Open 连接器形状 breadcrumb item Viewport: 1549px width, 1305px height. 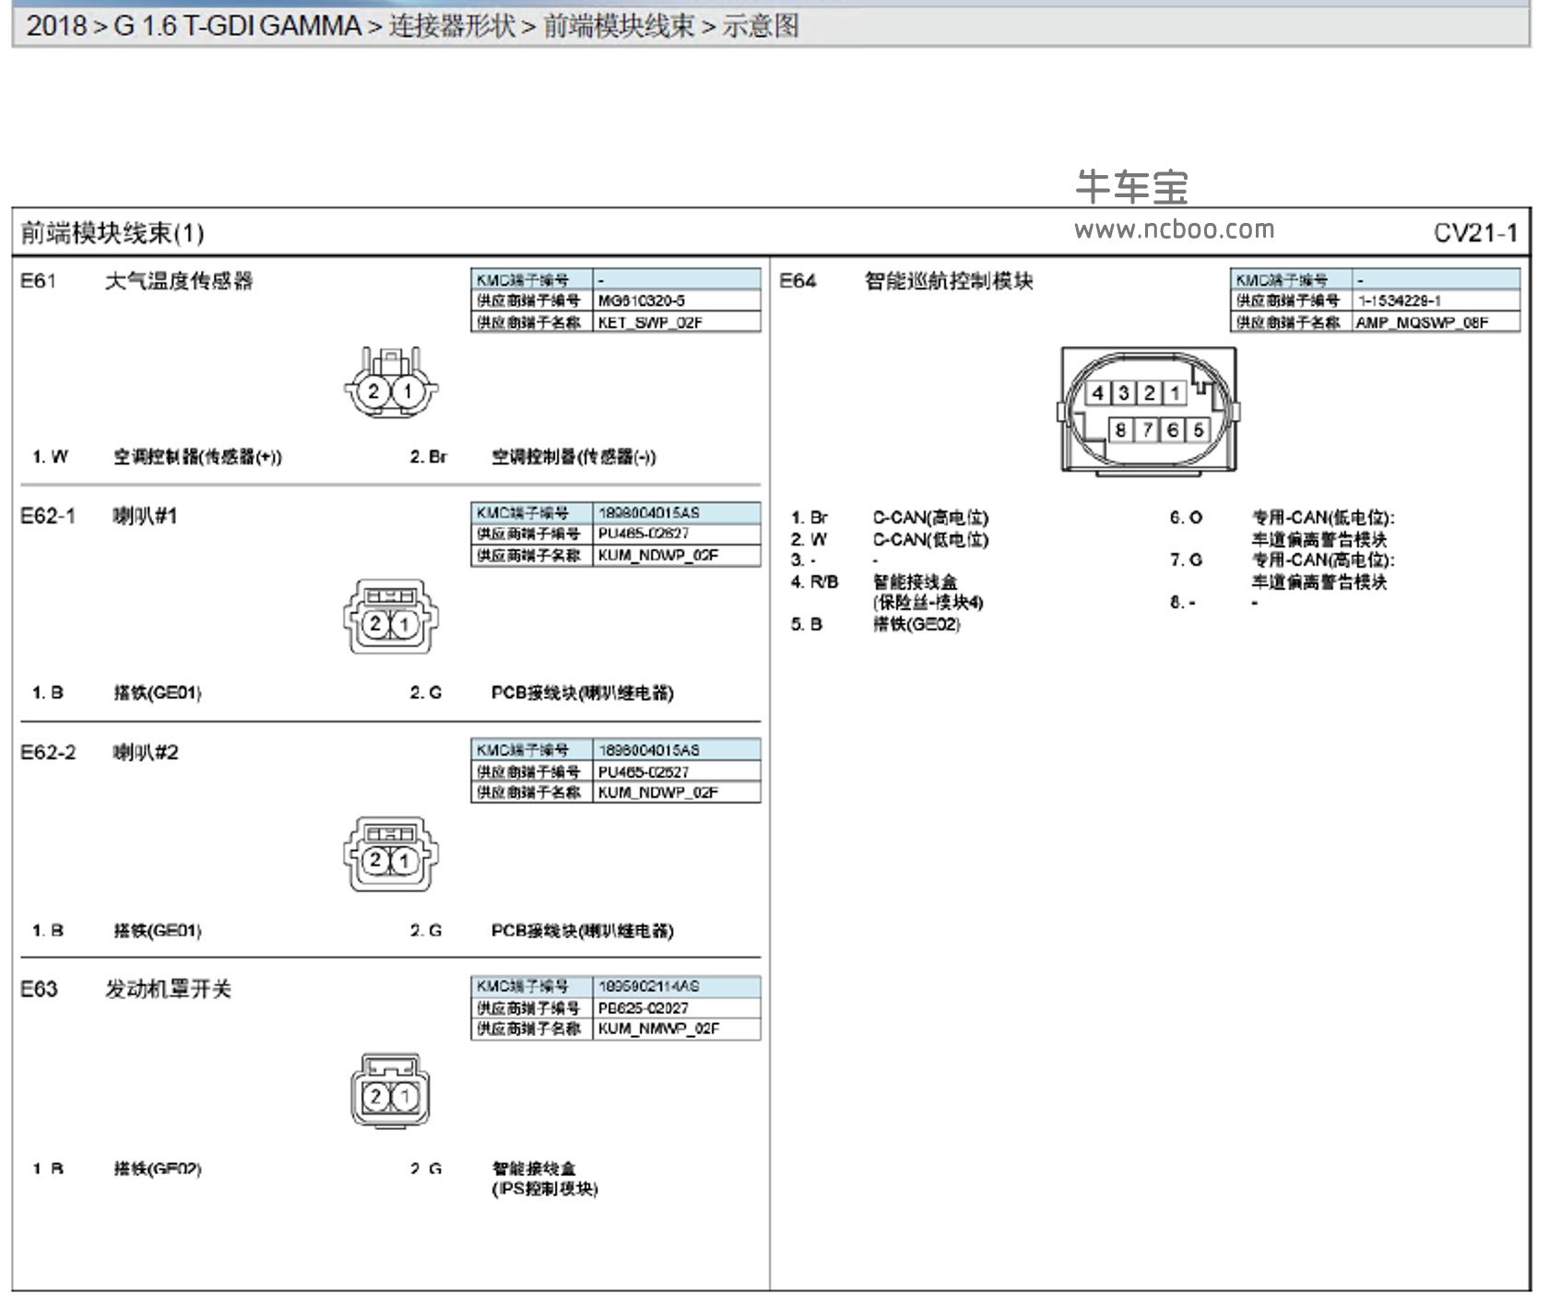click(x=452, y=26)
